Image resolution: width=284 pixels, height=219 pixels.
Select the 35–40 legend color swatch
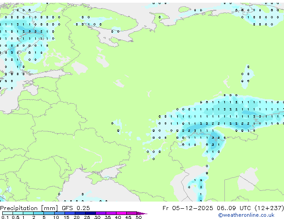[x=111, y=213]
